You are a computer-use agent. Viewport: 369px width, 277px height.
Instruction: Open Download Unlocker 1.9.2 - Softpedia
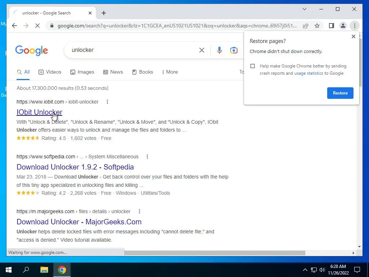coord(75,167)
